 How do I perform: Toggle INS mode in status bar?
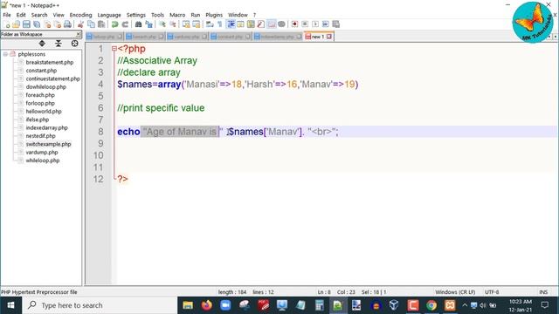[543, 292]
